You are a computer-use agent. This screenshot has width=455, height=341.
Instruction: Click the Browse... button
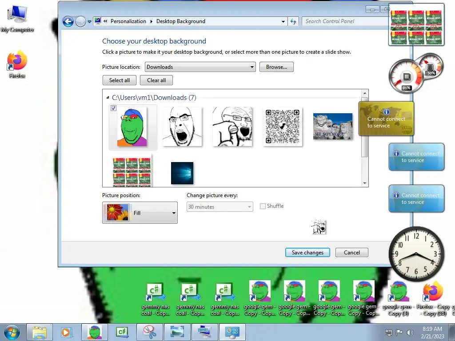pyautogui.click(x=276, y=67)
